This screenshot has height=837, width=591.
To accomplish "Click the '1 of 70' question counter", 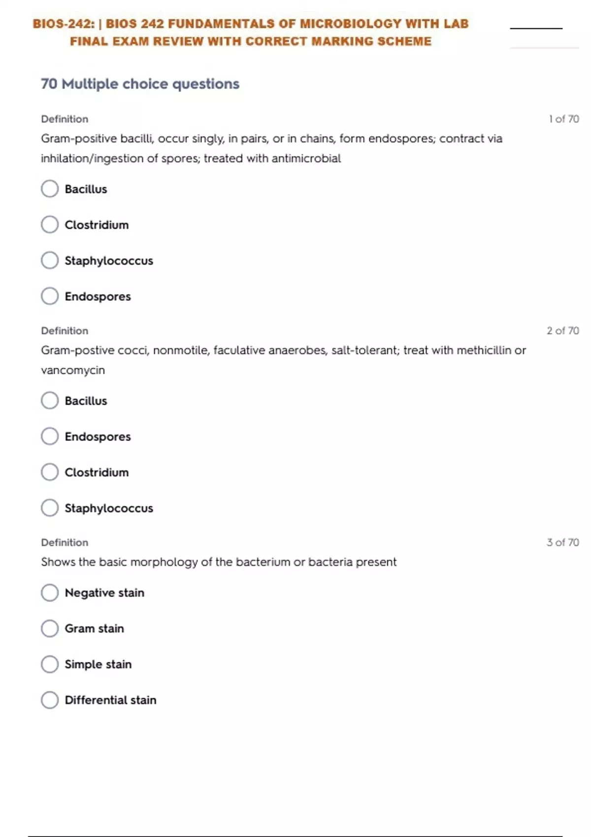I will point(563,119).
